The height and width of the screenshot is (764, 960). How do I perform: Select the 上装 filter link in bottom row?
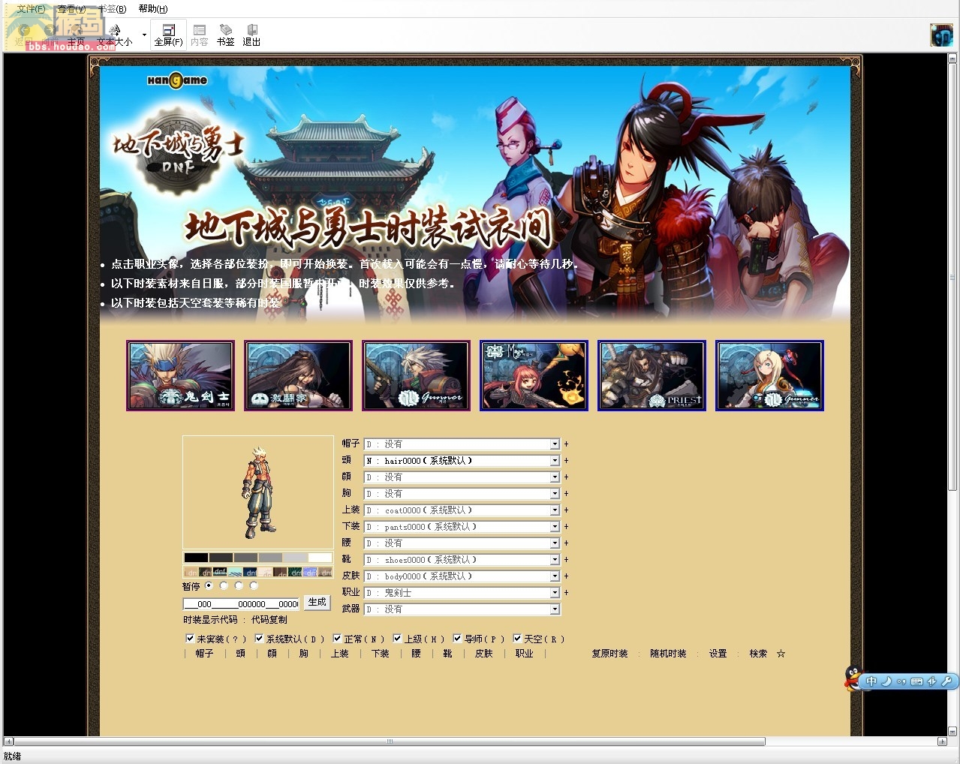pyautogui.click(x=340, y=654)
